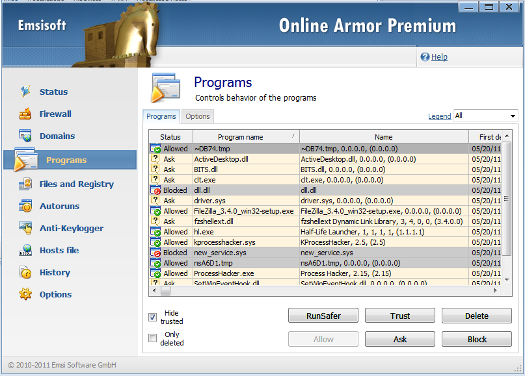Uncheck the Hide trusted checkbox
The image size is (525, 376).
pos(152,317)
